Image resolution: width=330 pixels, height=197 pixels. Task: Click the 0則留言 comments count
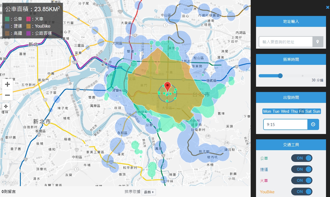coord(9,191)
